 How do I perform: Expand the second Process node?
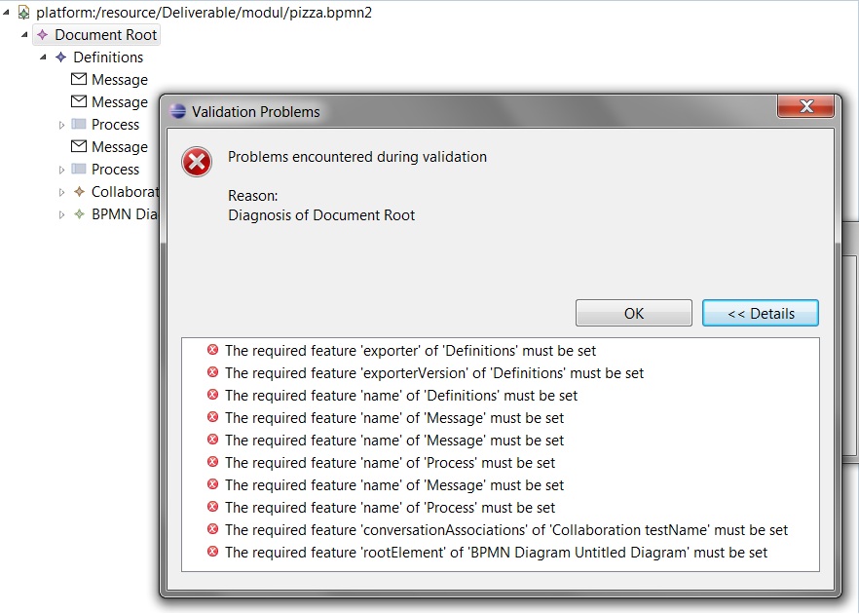[61, 170]
